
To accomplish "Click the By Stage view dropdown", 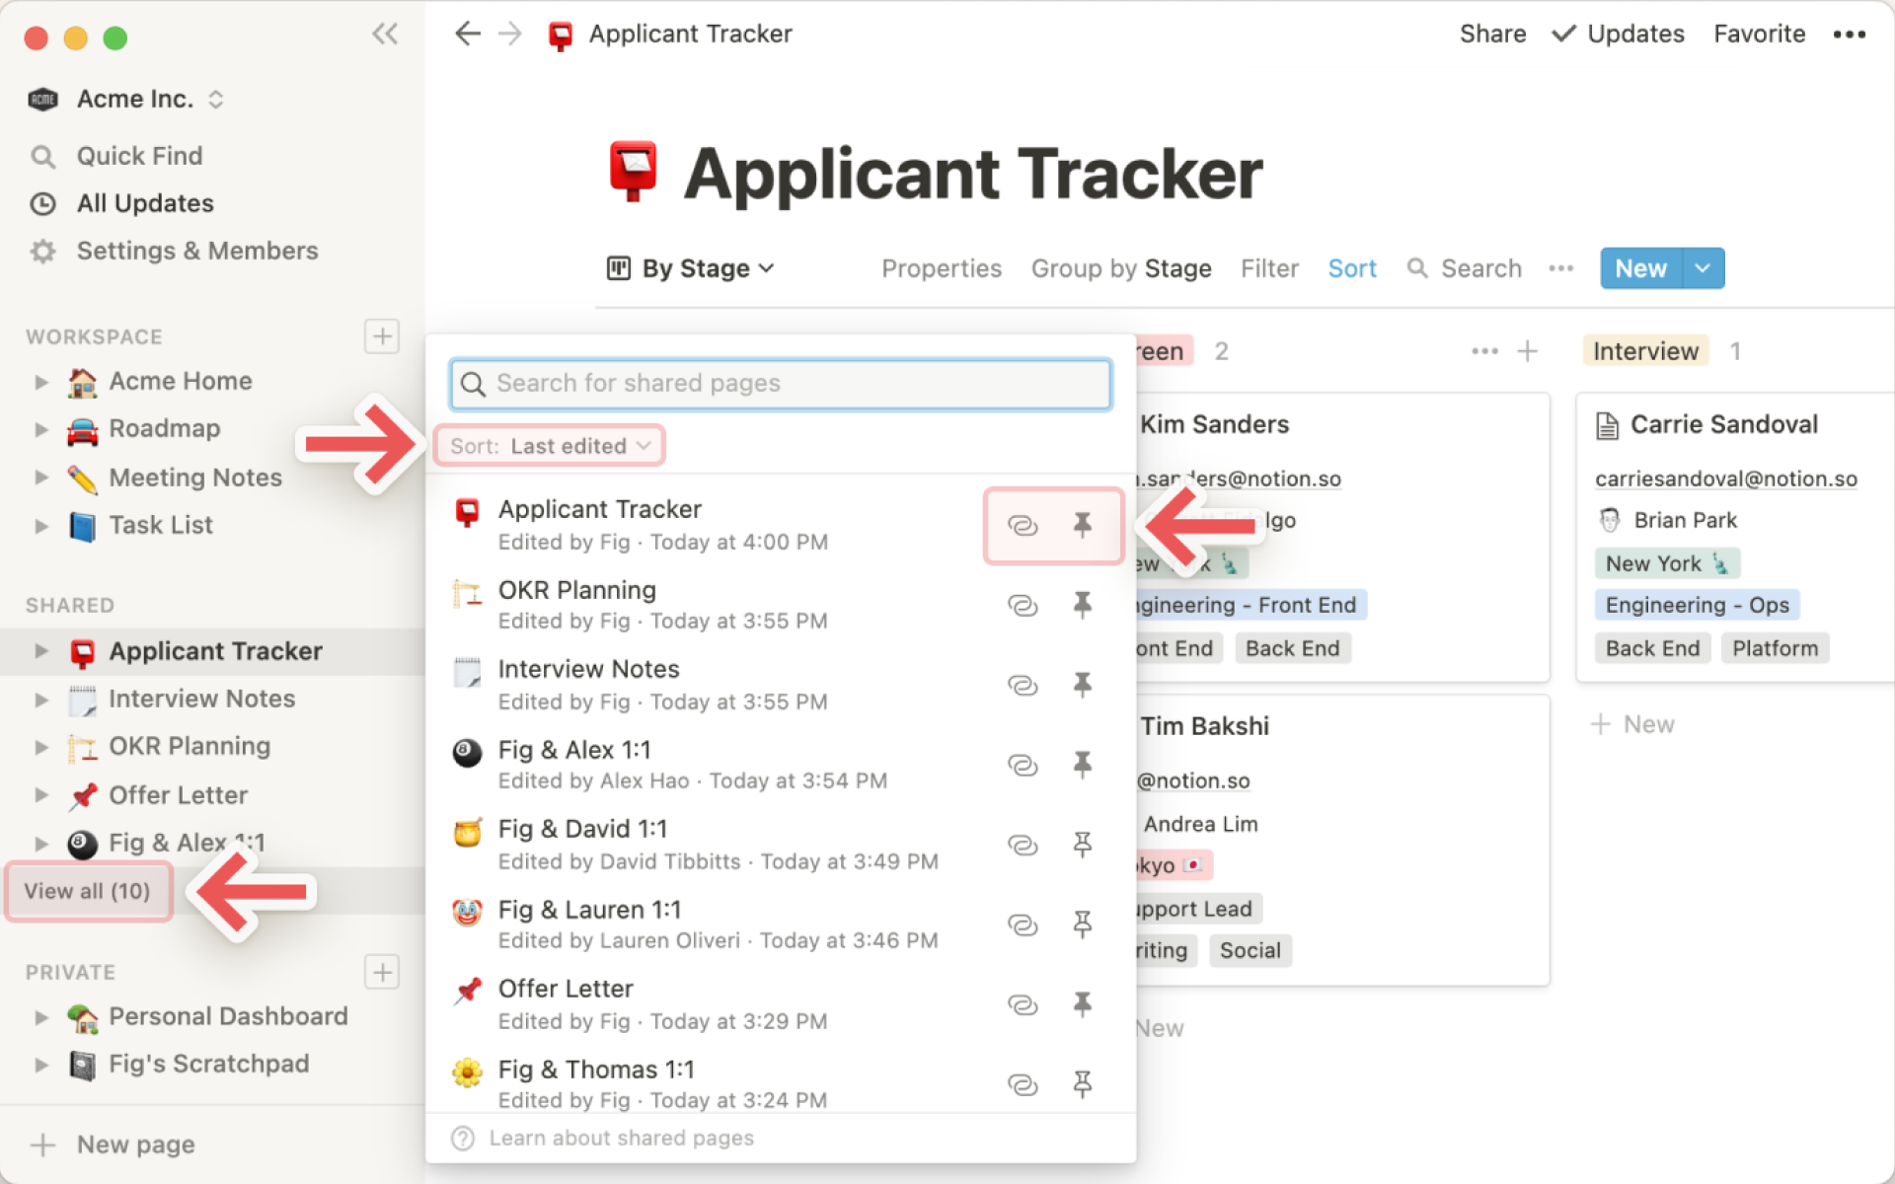I will (690, 267).
